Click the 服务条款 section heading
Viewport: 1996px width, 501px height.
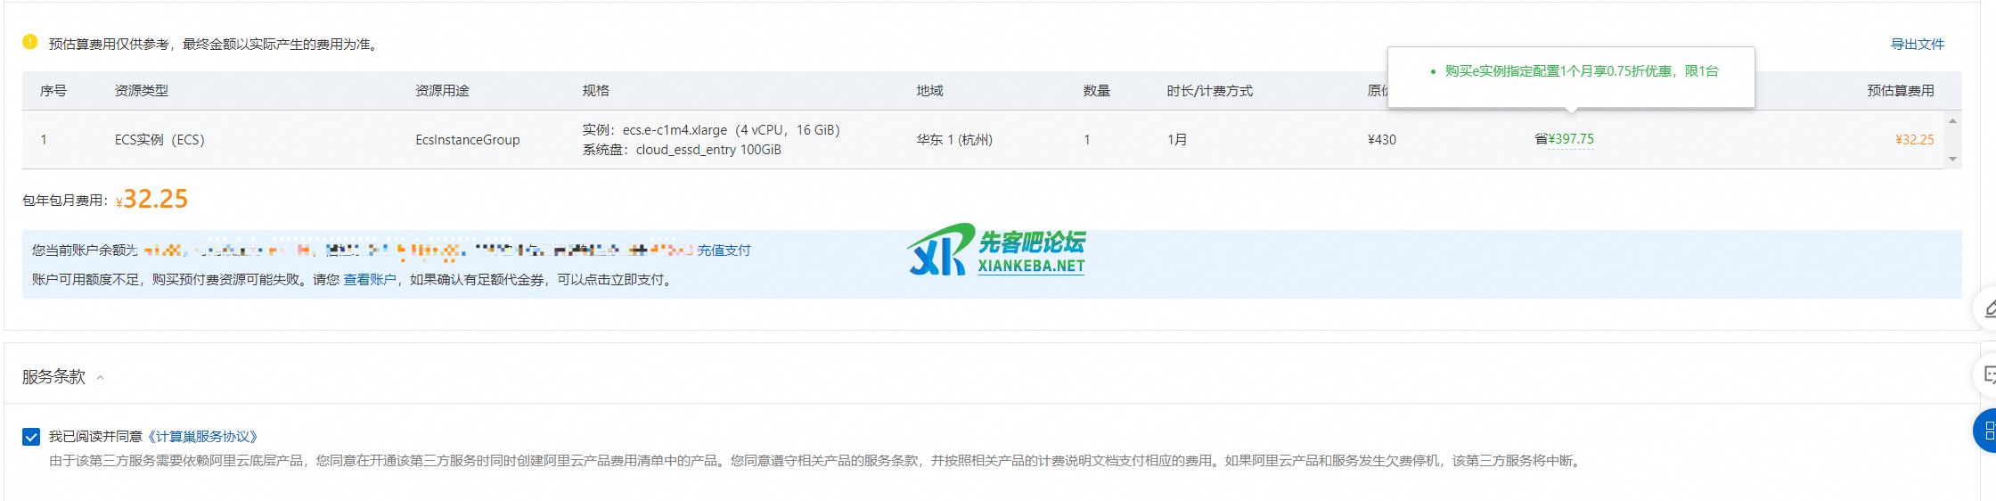pyautogui.click(x=53, y=377)
